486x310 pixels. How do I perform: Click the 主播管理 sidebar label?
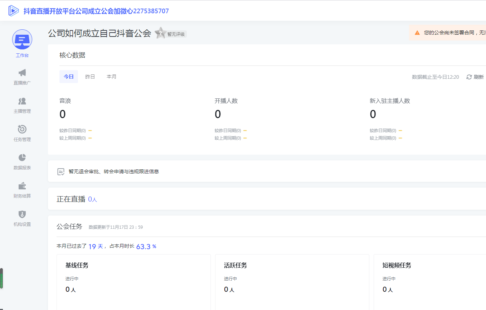click(22, 111)
